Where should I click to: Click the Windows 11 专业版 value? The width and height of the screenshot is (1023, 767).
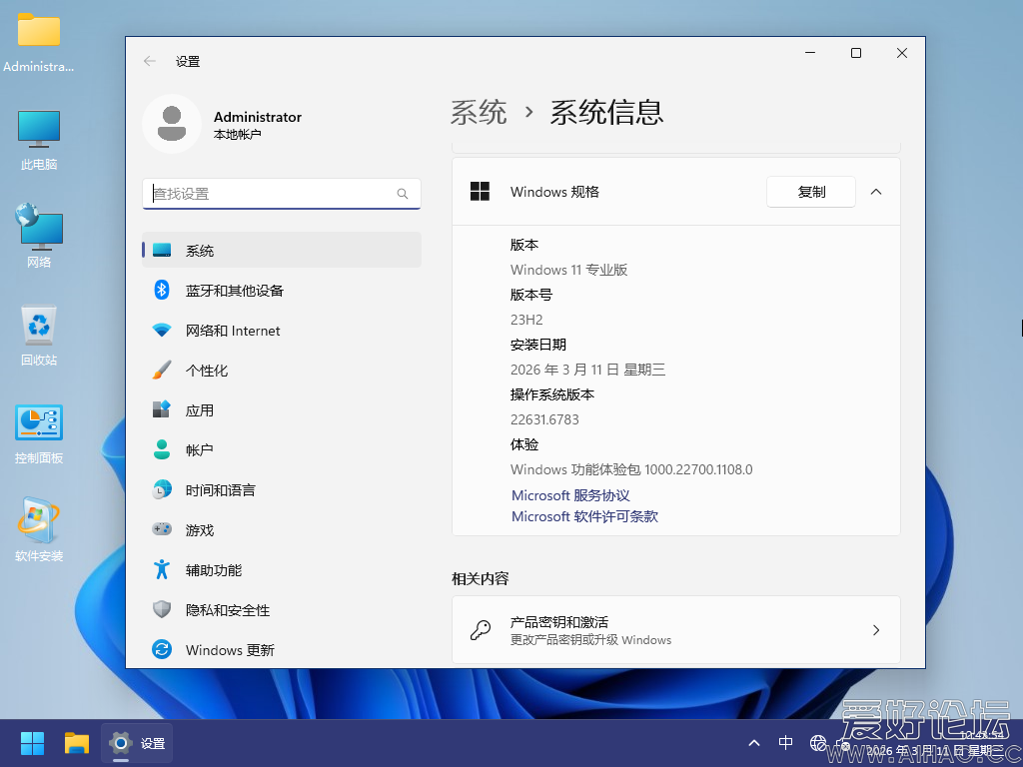click(x=568, y=270)
